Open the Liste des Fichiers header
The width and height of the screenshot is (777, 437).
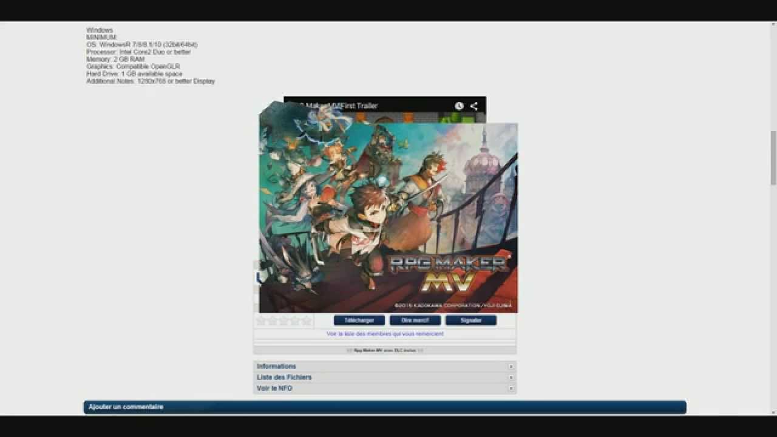385,378
